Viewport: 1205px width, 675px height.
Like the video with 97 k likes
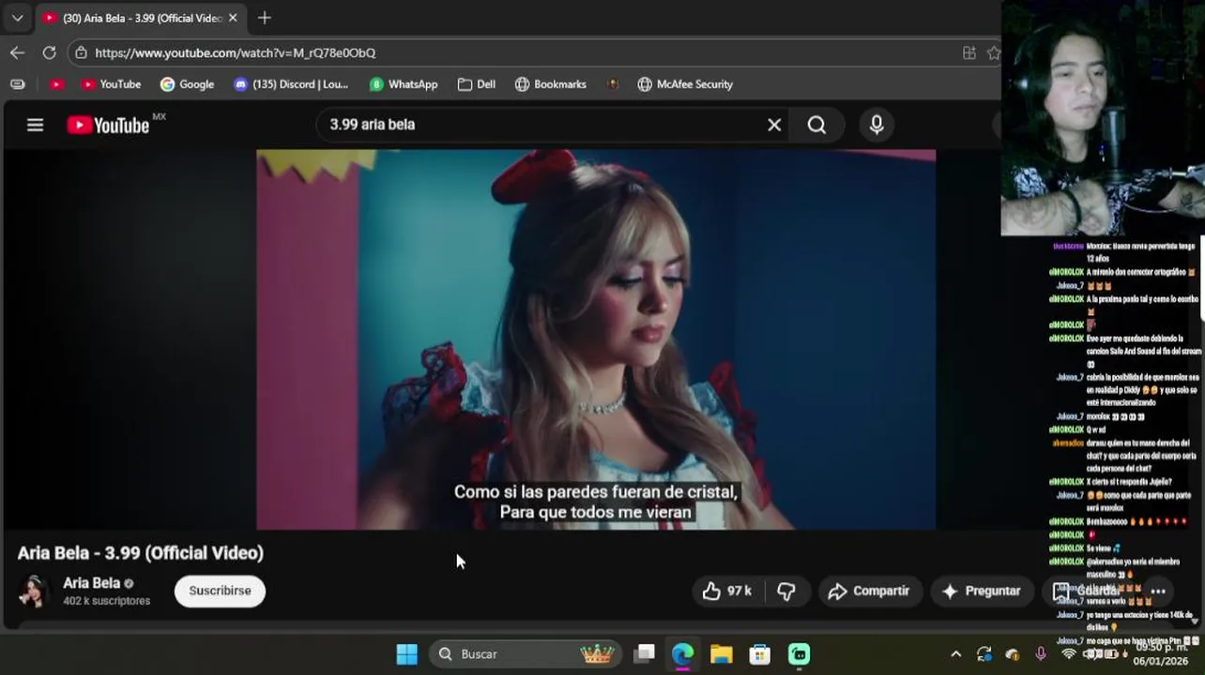[x=726, y=591]
